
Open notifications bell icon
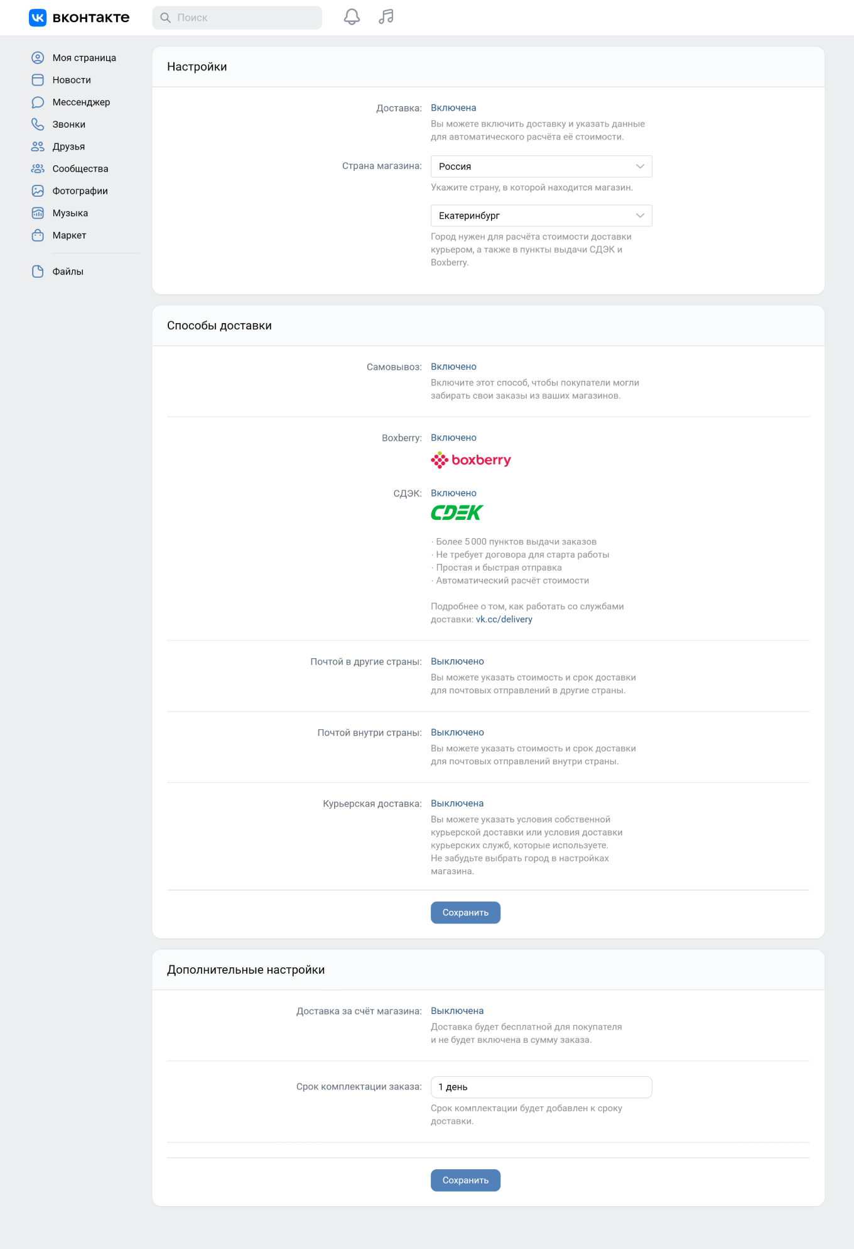(352, 17)
